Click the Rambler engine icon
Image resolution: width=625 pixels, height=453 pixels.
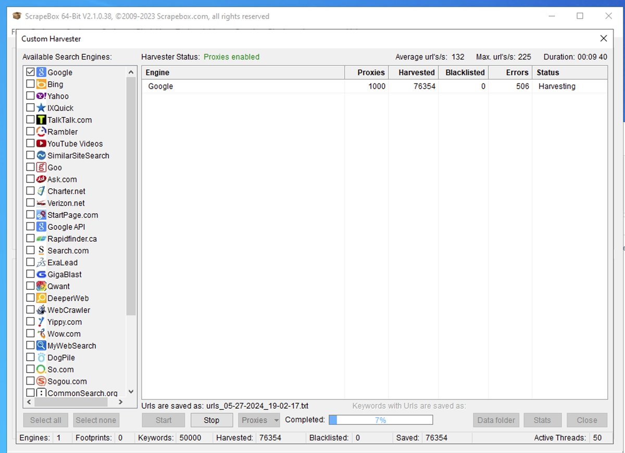click(41, 132)
